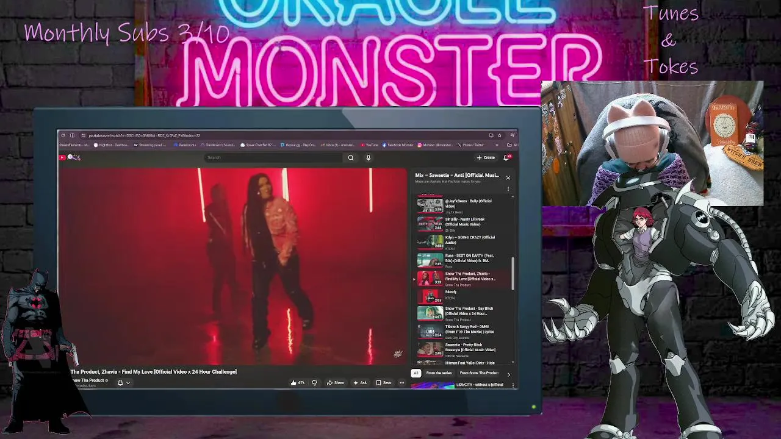Open the StreamElements bookmark

pyautogui.click(x=74, y=145)
